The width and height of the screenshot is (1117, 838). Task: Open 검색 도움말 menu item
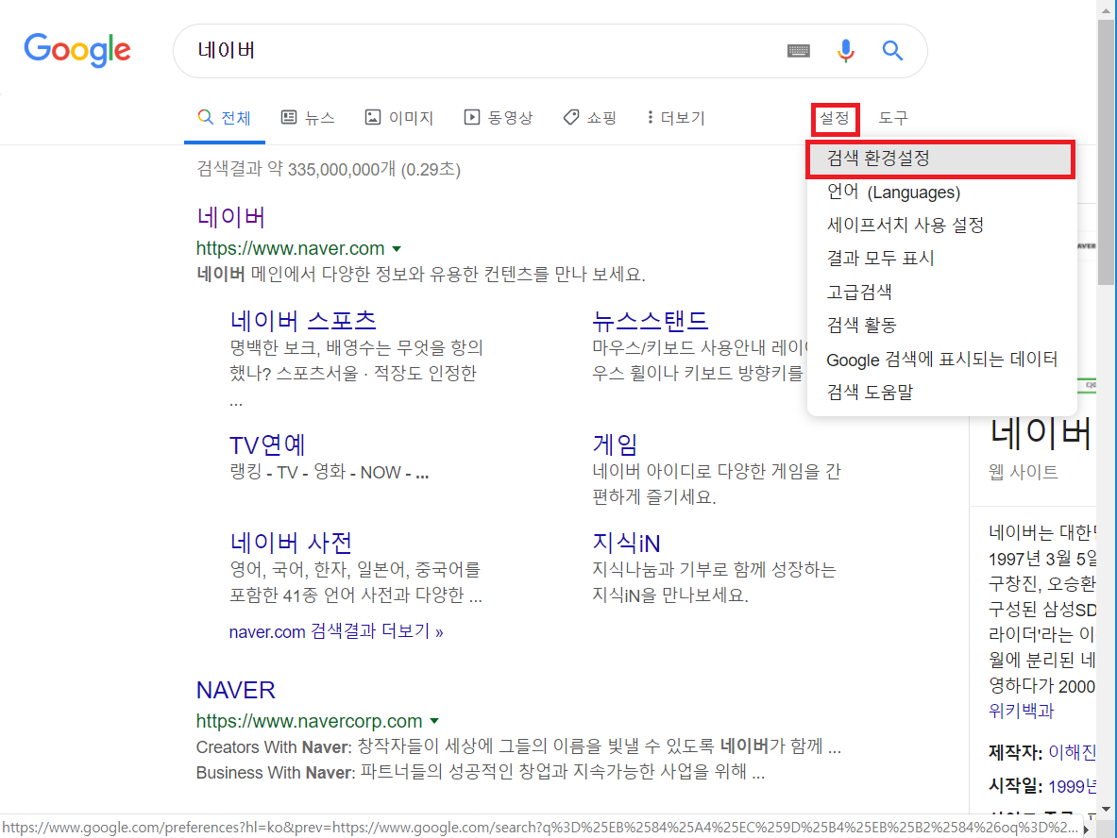940,393
